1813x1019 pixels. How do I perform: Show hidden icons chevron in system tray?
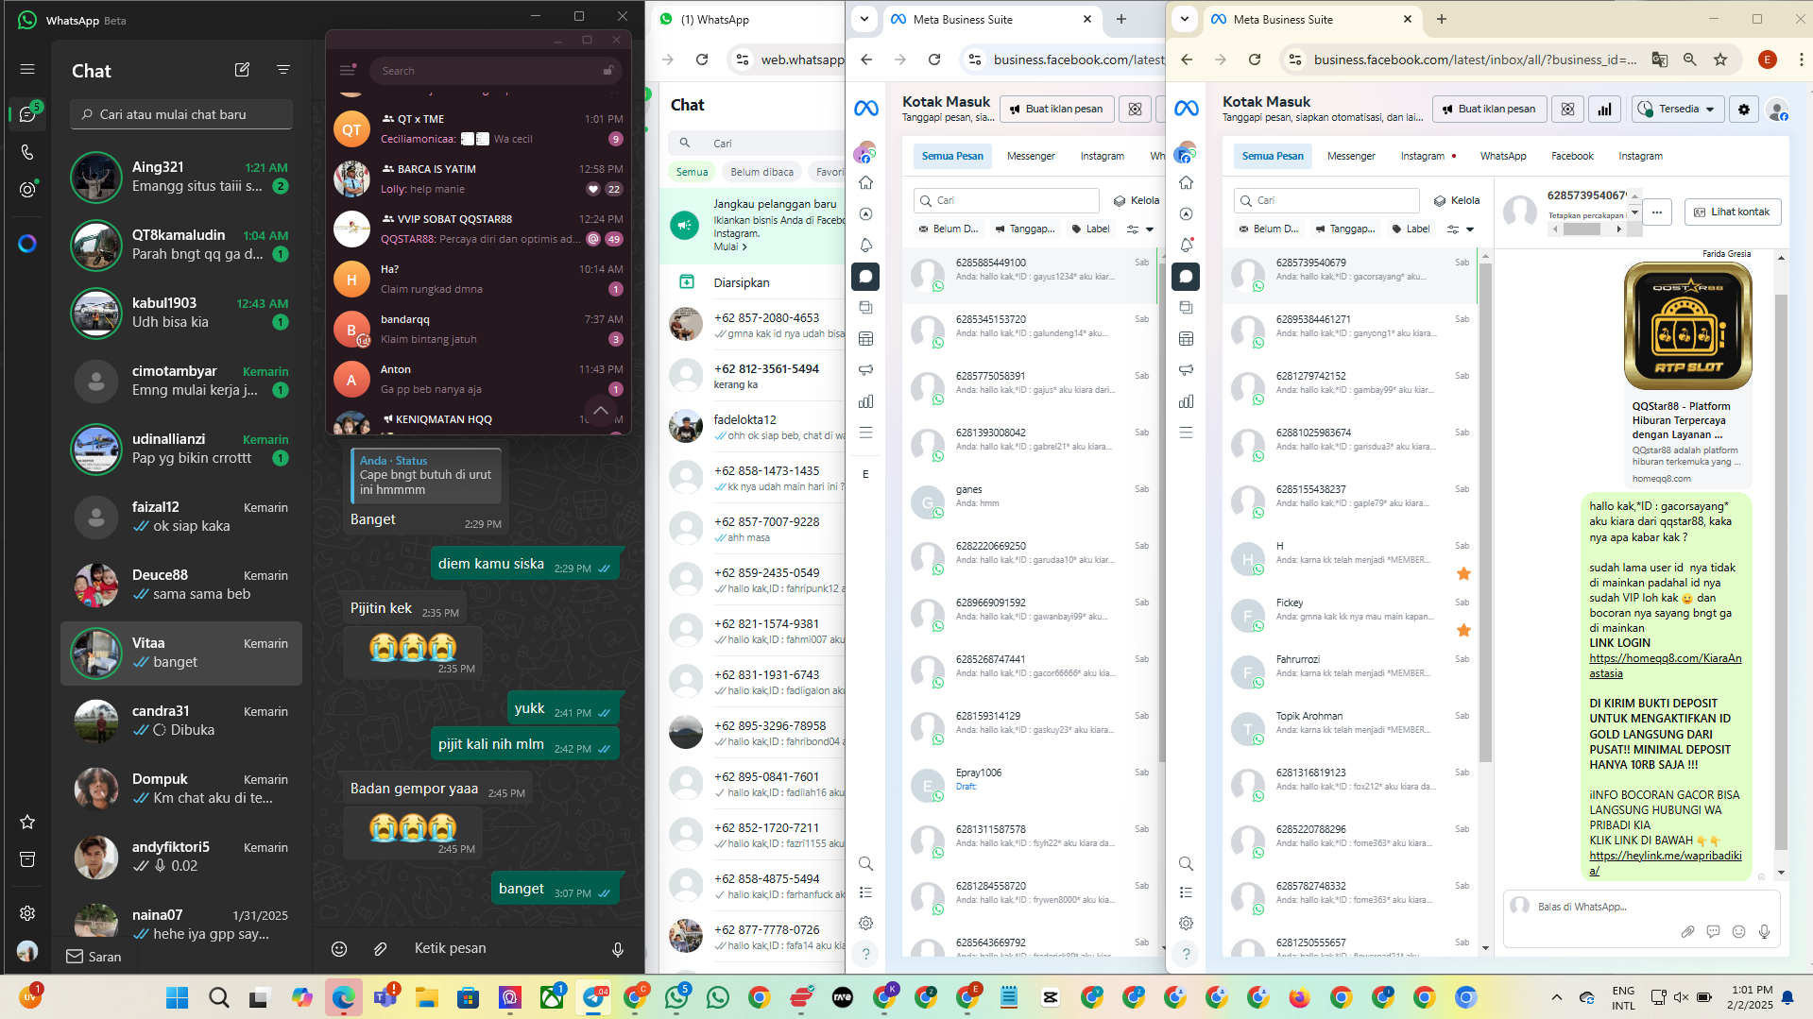[x=1557, y=997]
